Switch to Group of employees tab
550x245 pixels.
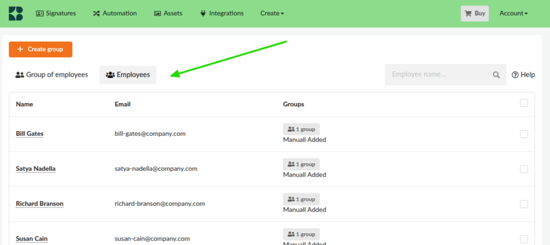tap(52, 75)
